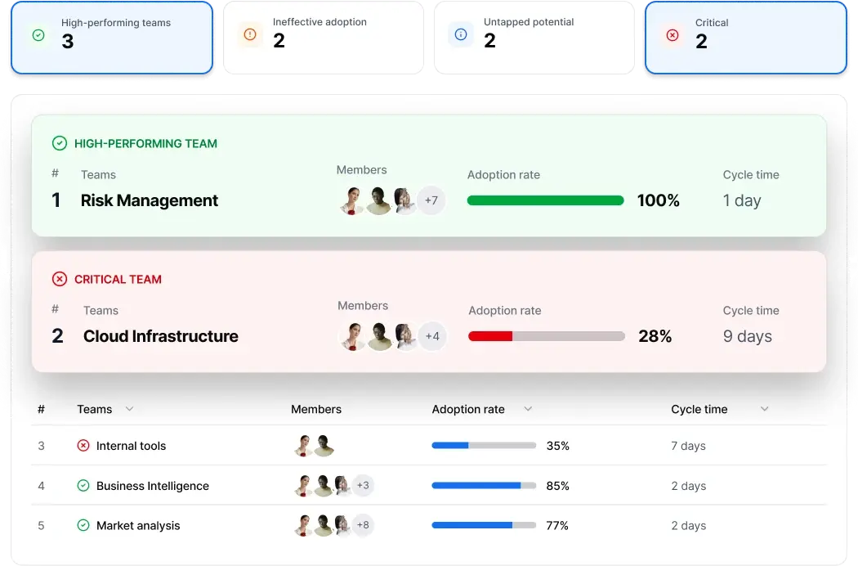The image size is (858, 566).
Task: Click the green status icon next to Business Intelligence
Action: click(x=82, y=486)
